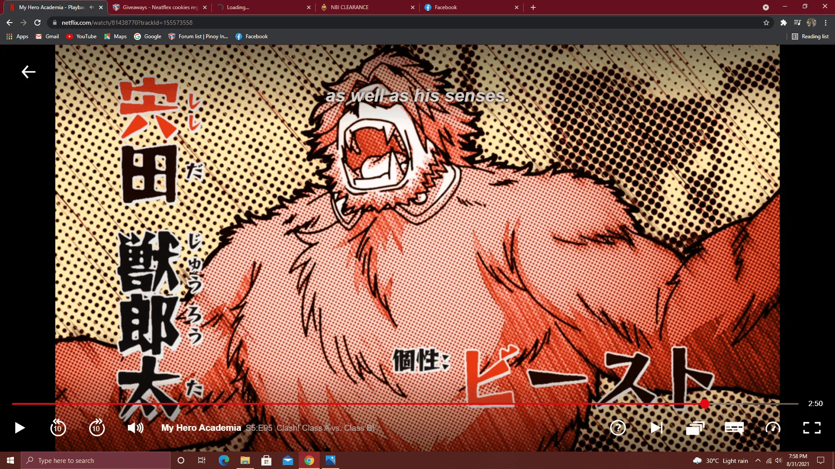The height and width of the screenshot is (469, 835).
Task: Open weather widget showing Light rain
Action: [720, 460]
